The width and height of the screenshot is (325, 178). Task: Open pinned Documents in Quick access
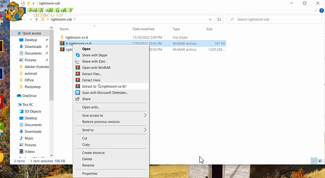click(33, 53)
